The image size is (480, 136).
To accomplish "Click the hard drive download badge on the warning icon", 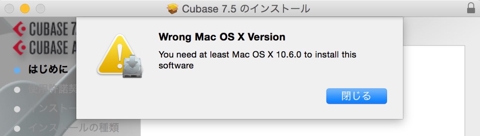I will (x=132, y=66).
